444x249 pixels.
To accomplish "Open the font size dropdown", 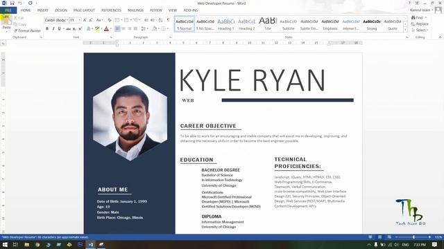I will click(x=80, y=20).
